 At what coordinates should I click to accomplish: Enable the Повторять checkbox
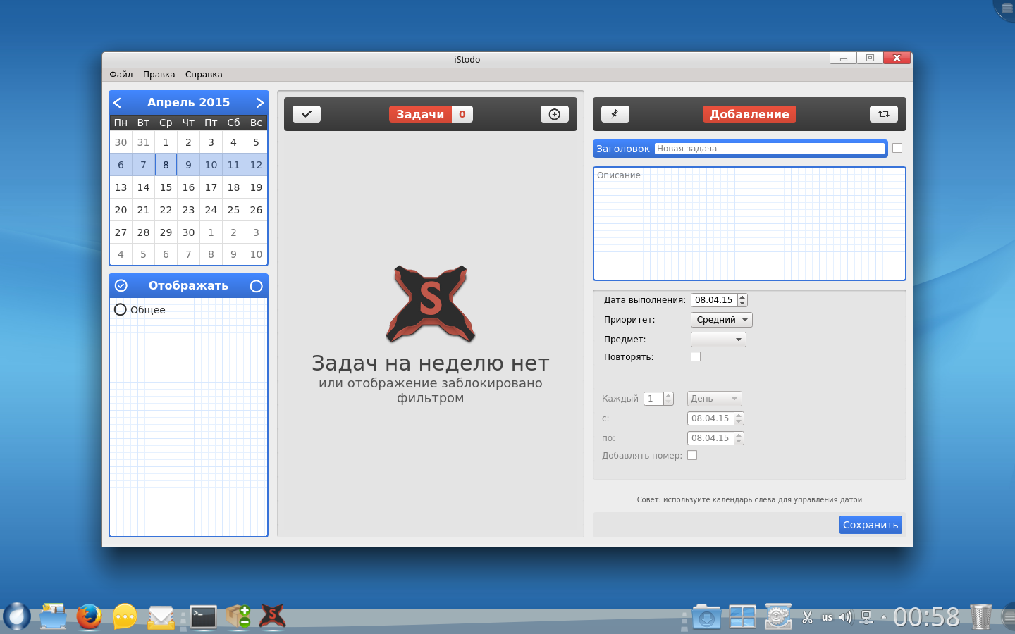[x=696, y=356]
